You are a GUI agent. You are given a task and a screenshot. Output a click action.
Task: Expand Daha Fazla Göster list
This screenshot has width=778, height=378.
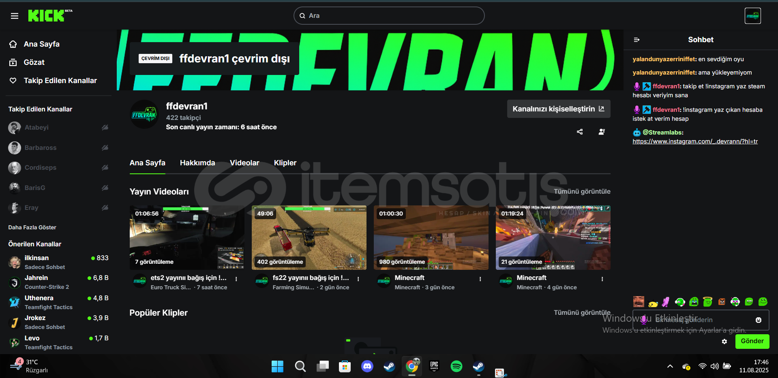[32, 227]
